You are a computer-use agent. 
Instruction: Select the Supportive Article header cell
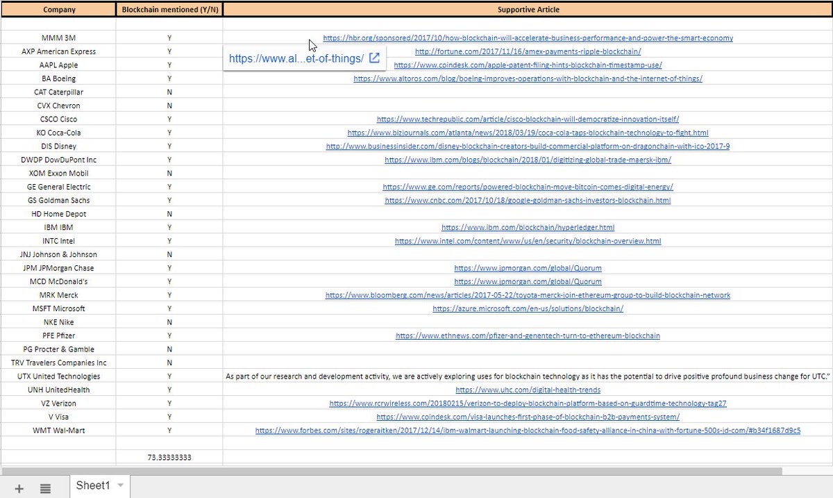pos(528,10)
